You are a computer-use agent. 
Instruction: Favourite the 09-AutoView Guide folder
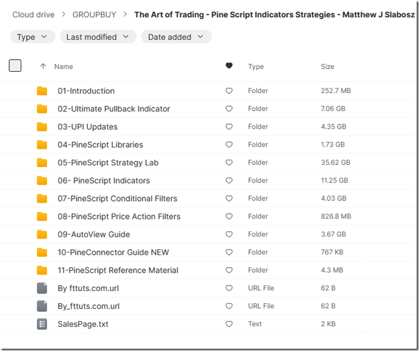[229, 234]
